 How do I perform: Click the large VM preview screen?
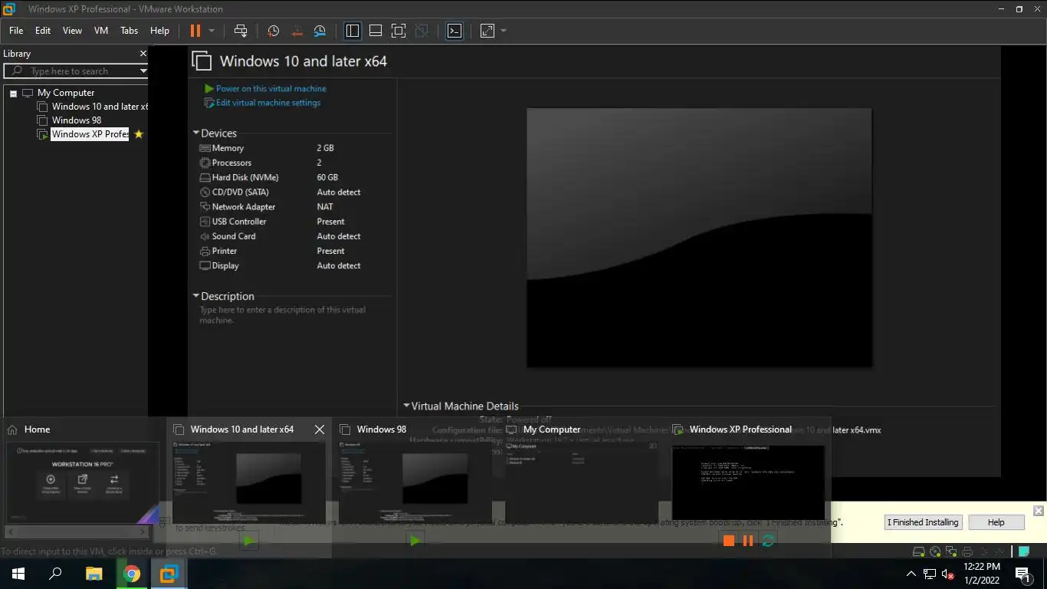point(699,237)
